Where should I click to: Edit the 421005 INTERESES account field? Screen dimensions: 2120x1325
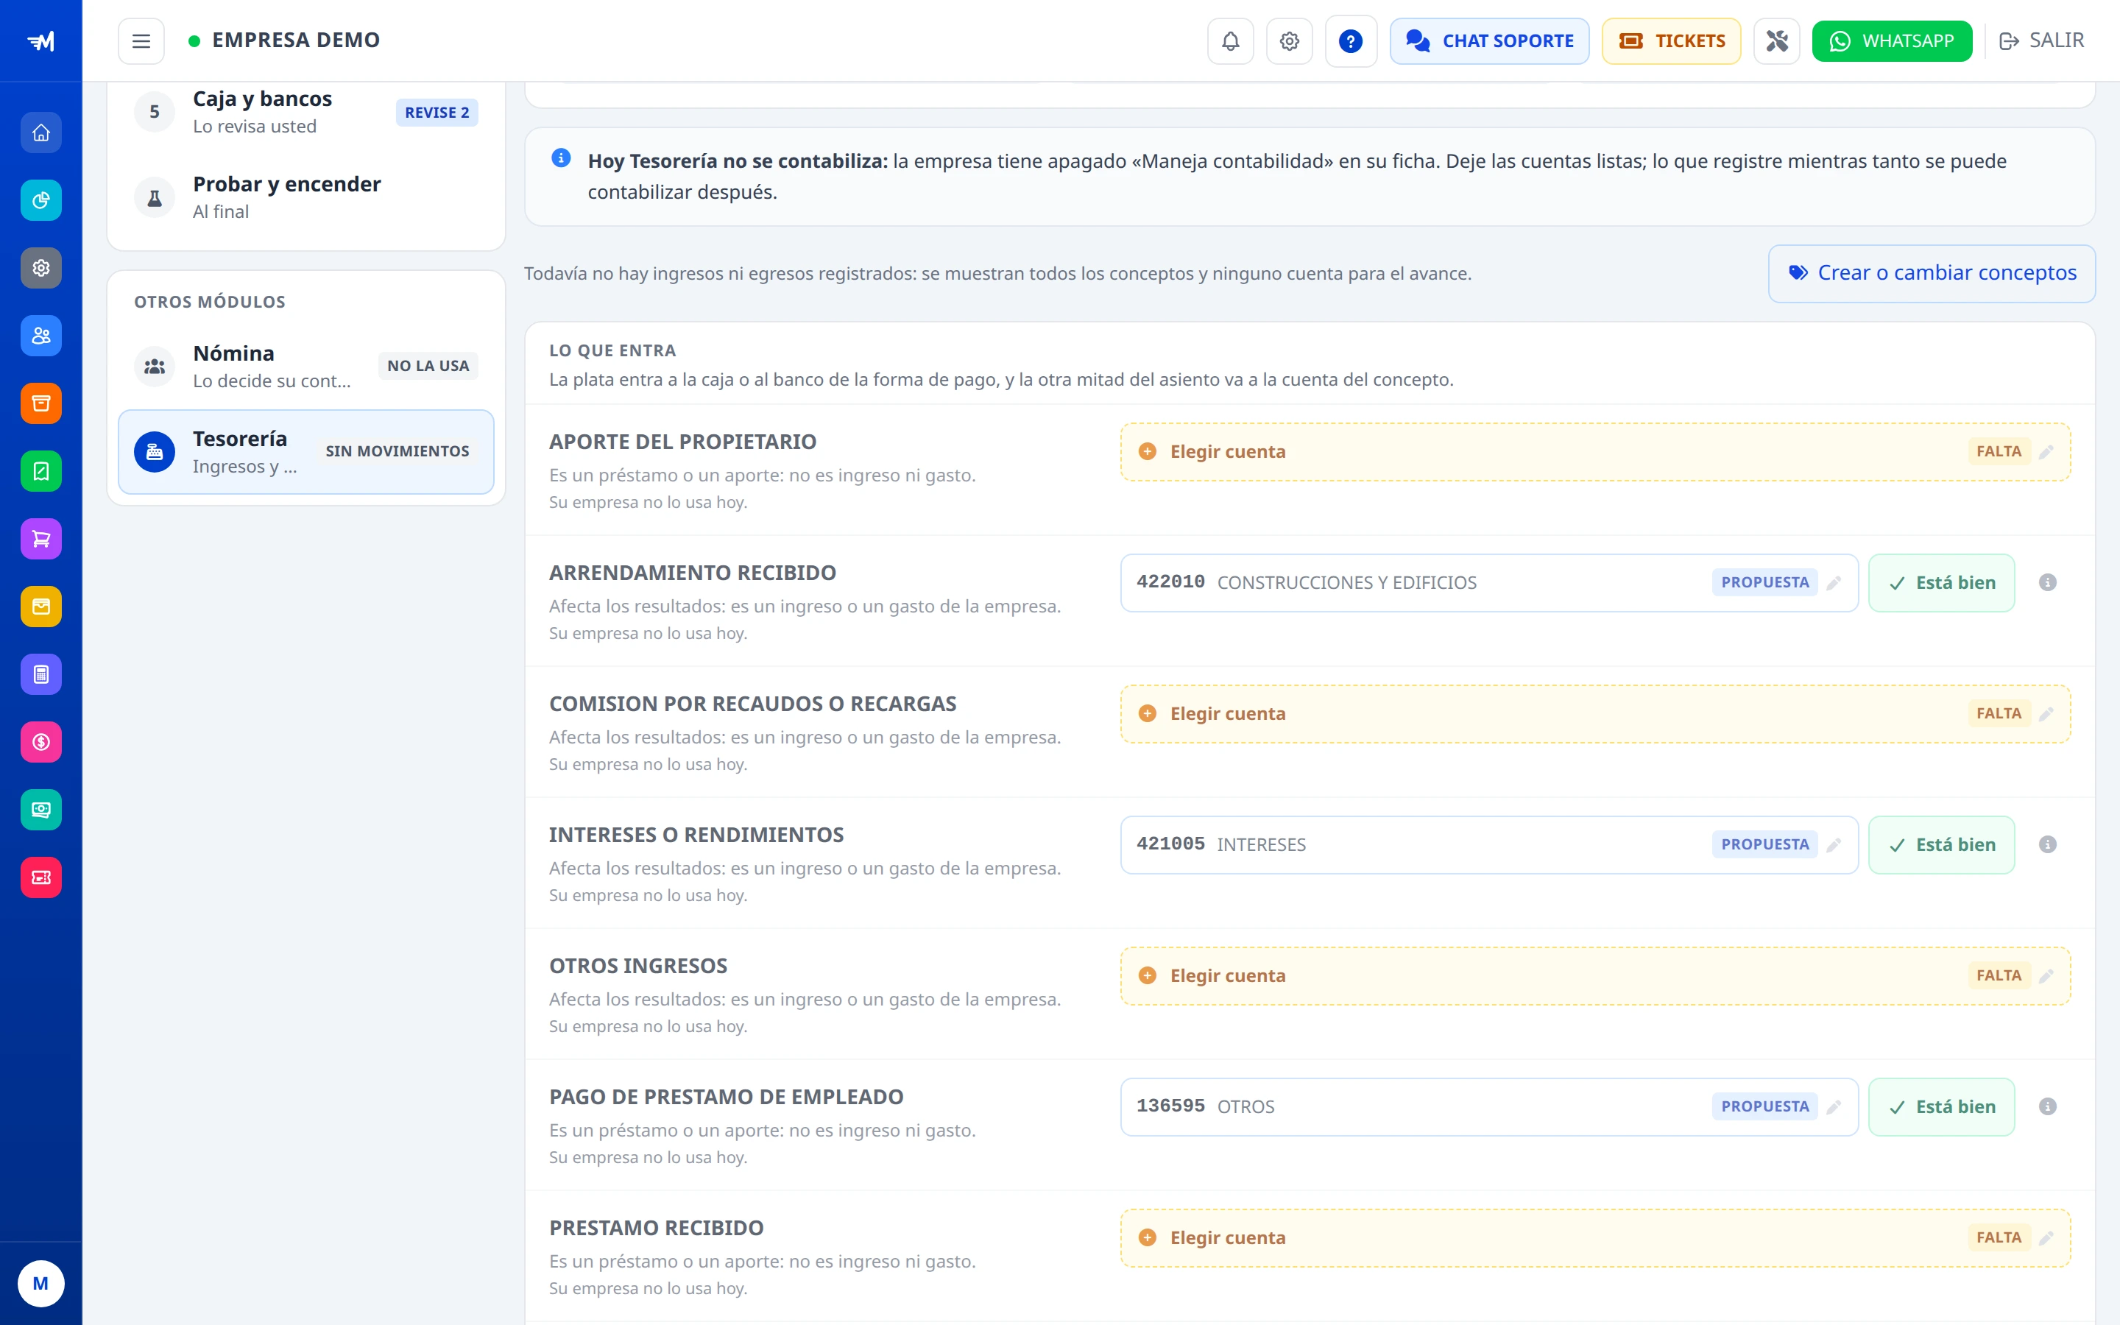click(1489, 845)
